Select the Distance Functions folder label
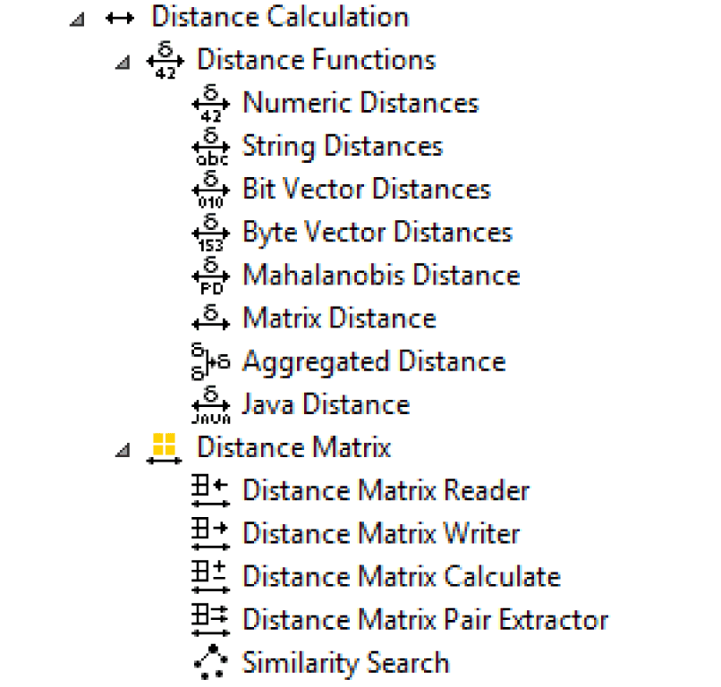 tap(316, 60)
